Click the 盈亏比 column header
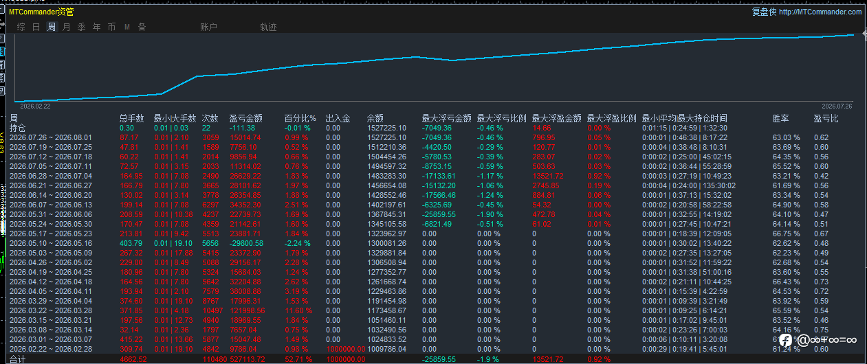 tap(826, 119)
